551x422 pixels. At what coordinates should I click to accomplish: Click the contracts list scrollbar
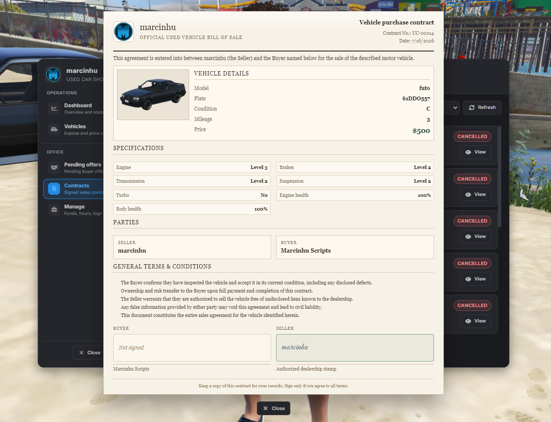pos(499,176)
